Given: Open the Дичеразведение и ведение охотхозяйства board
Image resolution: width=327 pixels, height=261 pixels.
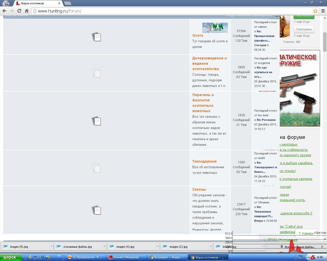Looking at the screenshot, I should coord(209,63).
